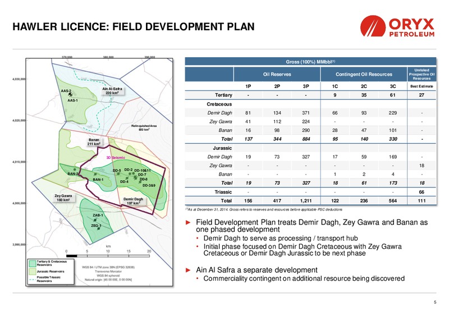
Task: Select the 1P column heading
Action: click(x=248, y=86)
